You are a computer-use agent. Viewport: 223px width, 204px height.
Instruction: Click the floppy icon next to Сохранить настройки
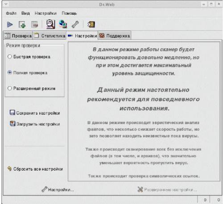(x=12, y=112)
